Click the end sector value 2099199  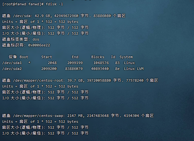pos(75,63)
